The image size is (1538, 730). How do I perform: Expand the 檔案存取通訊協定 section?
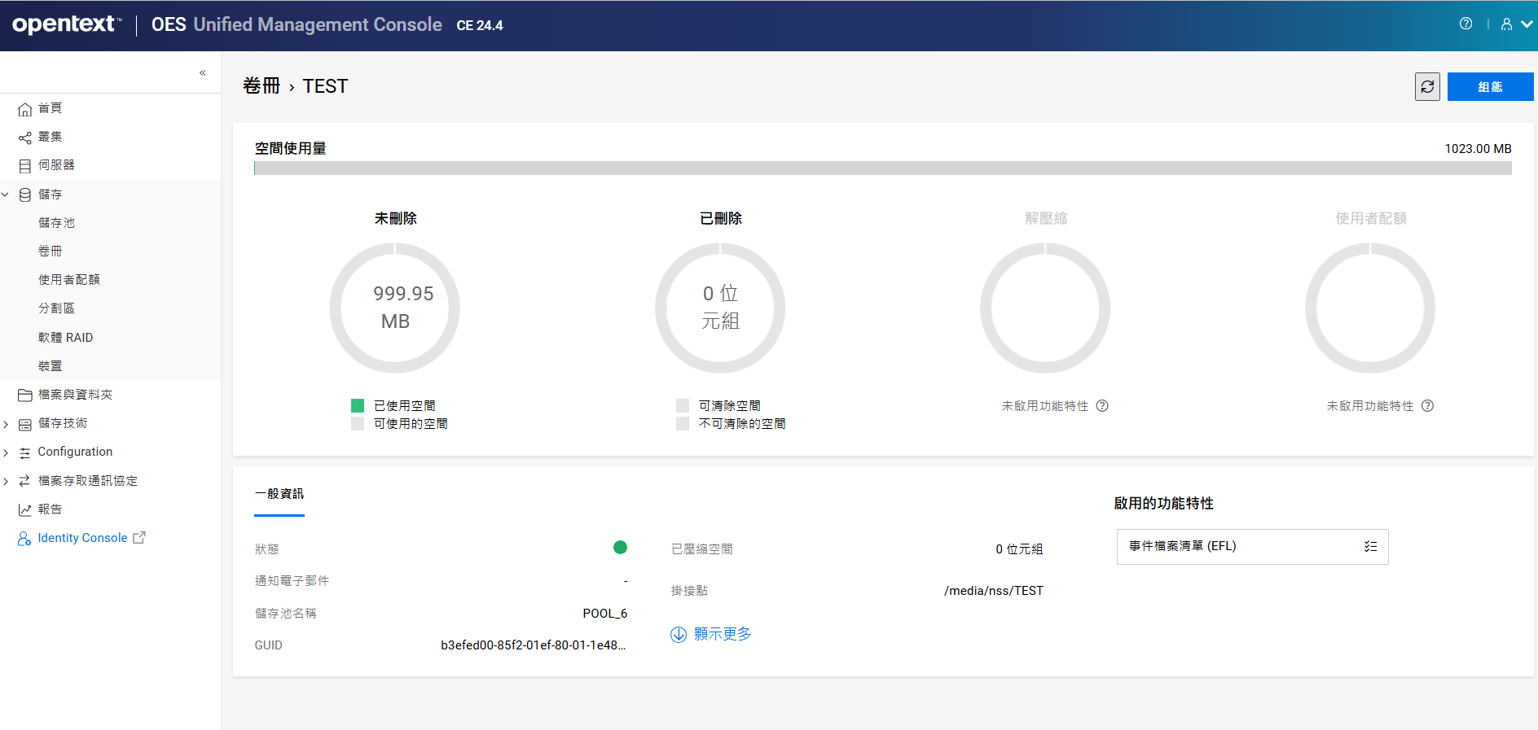pos(6,481)
